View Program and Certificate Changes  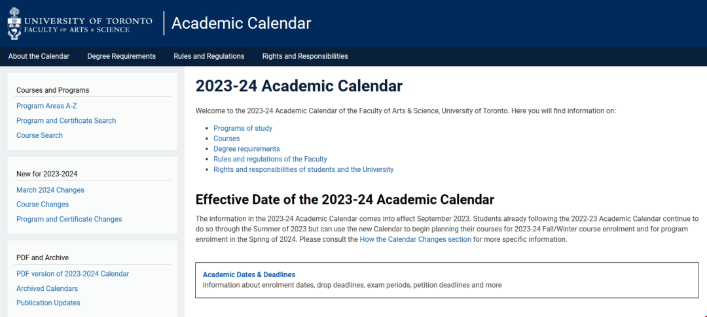tap(69, 220)
